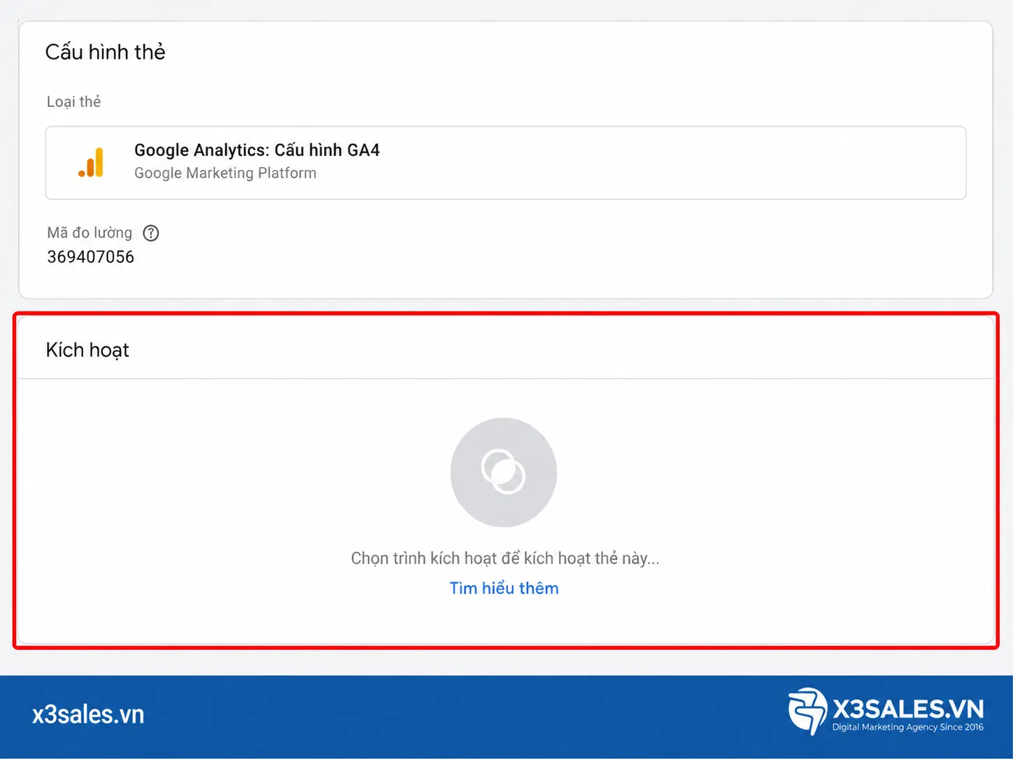This screenshot has height=759, width=1013.
Task: Click the Google Analytics bar chart icon
Action: [91, 162]
